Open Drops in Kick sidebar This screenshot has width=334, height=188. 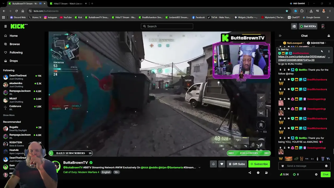[11, 61]
